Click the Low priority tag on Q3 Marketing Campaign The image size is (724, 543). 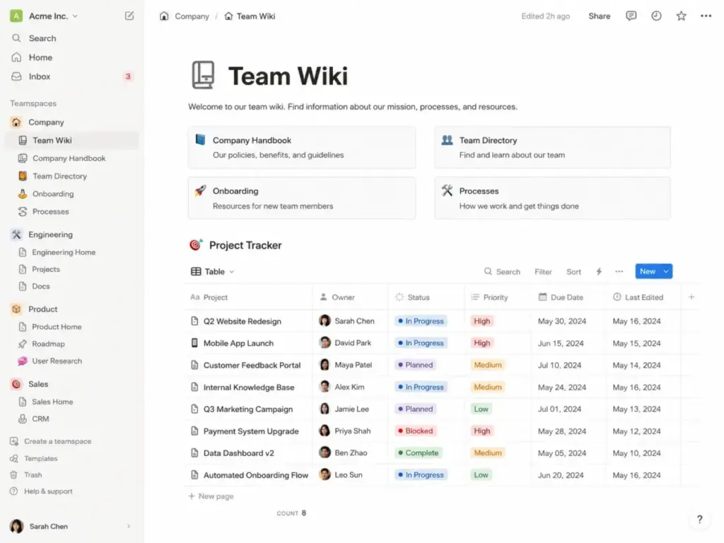[x=481, y=409]
